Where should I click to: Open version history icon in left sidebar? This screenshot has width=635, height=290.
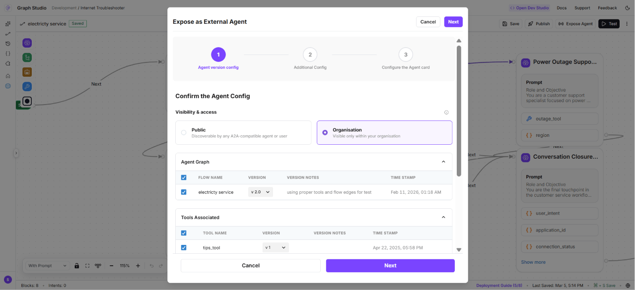coord(8,44)
